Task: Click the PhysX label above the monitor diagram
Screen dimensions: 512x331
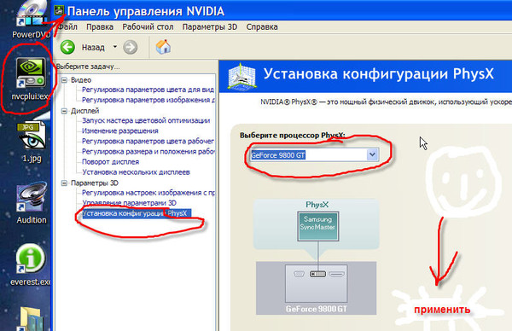Action: pyautogui.click(x=317, y=205)
